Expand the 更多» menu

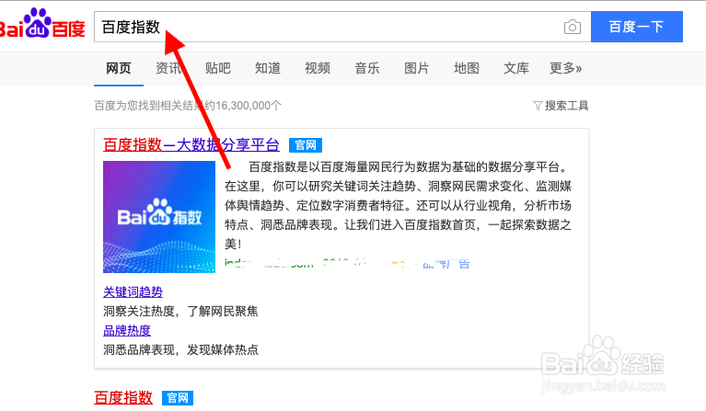point(565,68)
